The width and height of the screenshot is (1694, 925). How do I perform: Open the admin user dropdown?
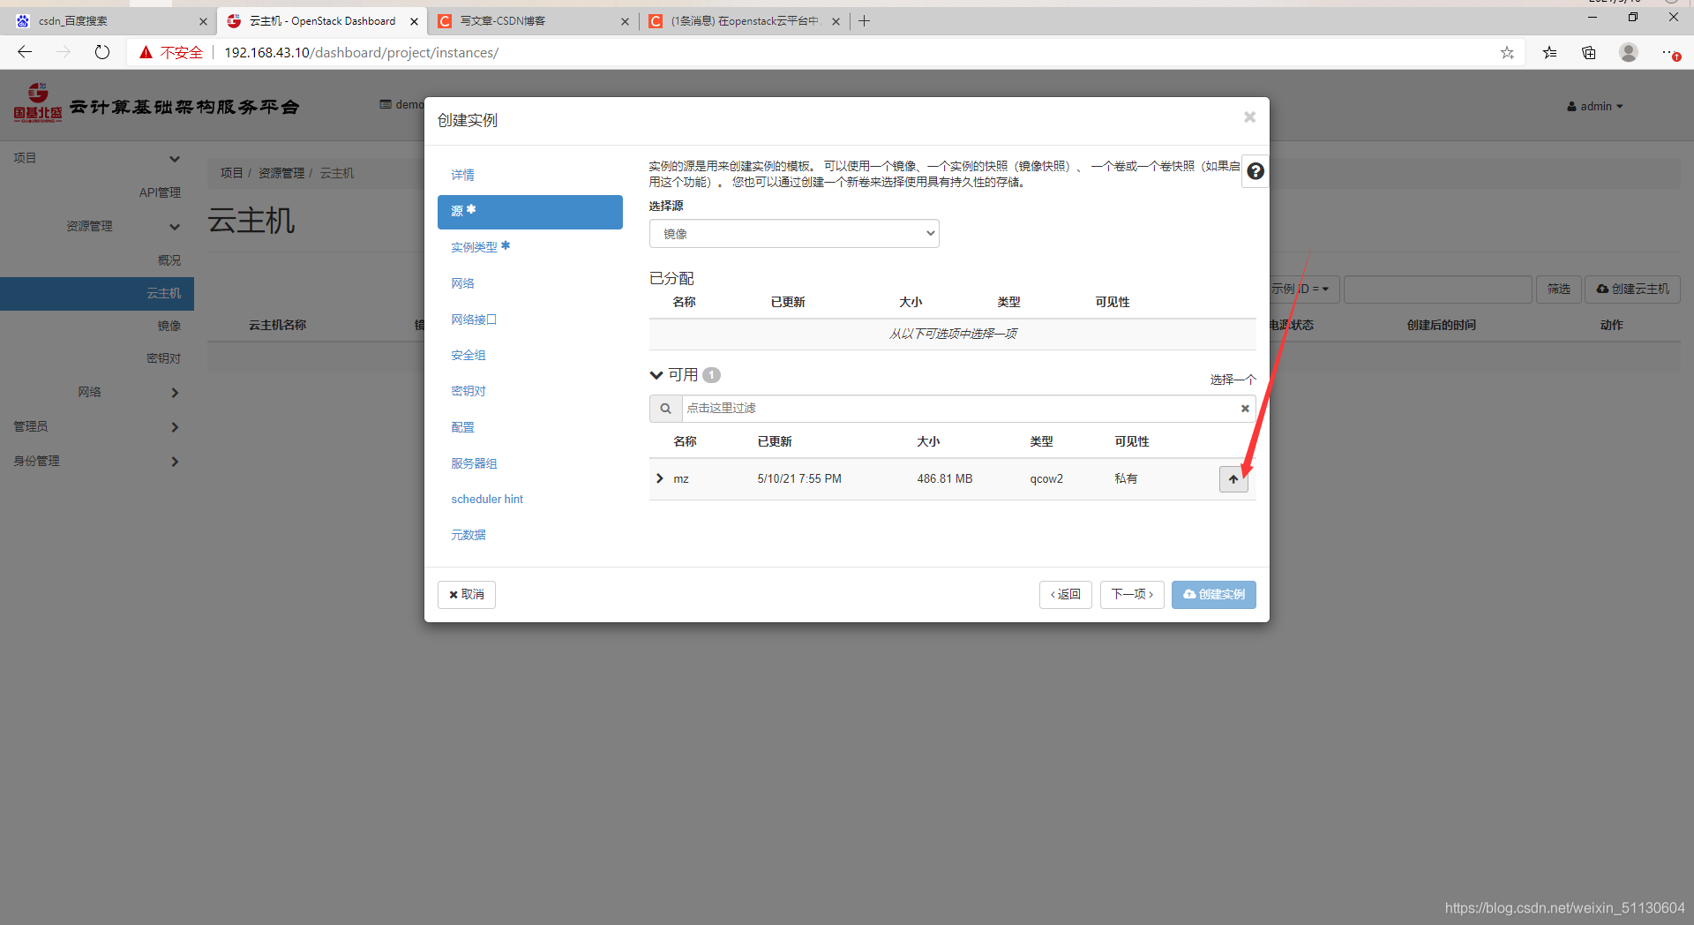click(1595, 106)
